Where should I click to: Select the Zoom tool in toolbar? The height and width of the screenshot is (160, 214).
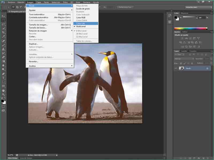pos(3,94)
